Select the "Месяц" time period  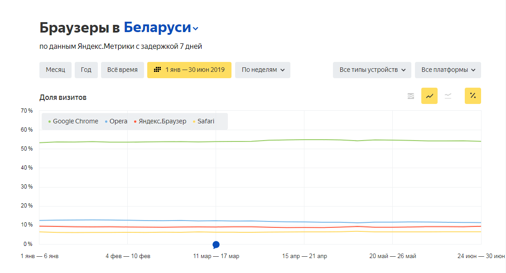55,70
